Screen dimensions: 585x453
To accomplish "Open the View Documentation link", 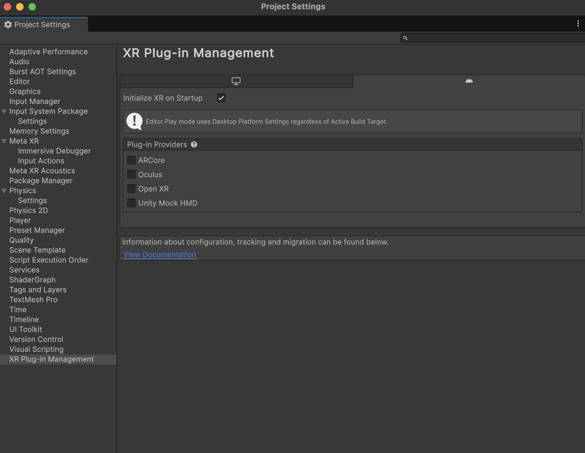I will click(x=160, y=254).
